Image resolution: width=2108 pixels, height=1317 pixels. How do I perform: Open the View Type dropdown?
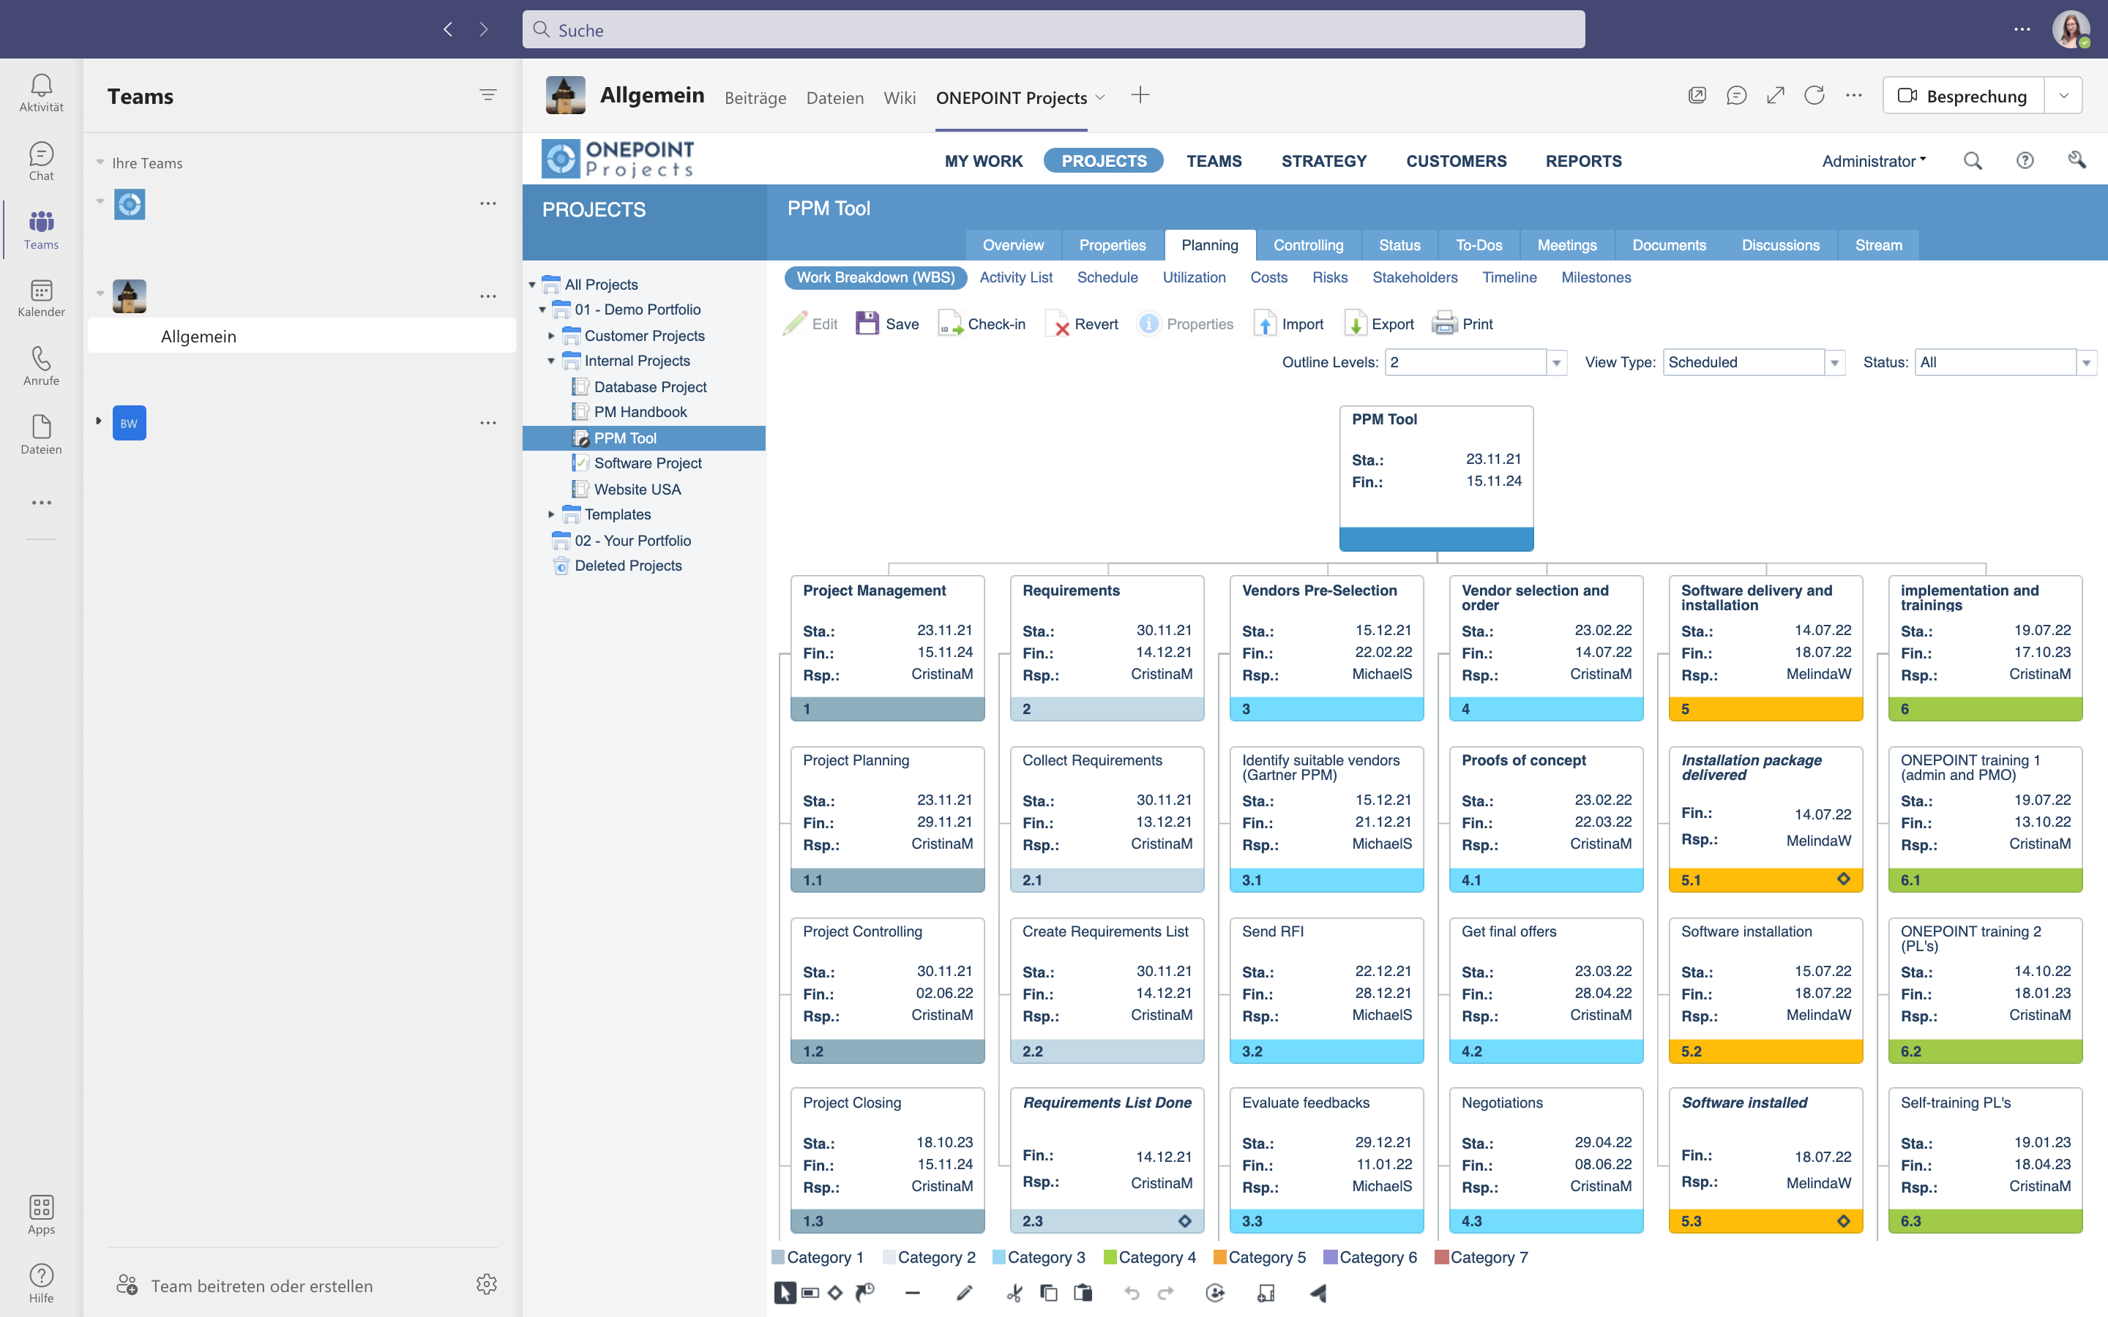(1834, 362)
